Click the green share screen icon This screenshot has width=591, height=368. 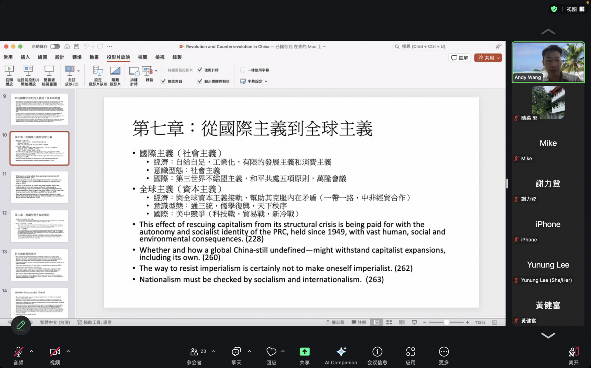(304, 352)
